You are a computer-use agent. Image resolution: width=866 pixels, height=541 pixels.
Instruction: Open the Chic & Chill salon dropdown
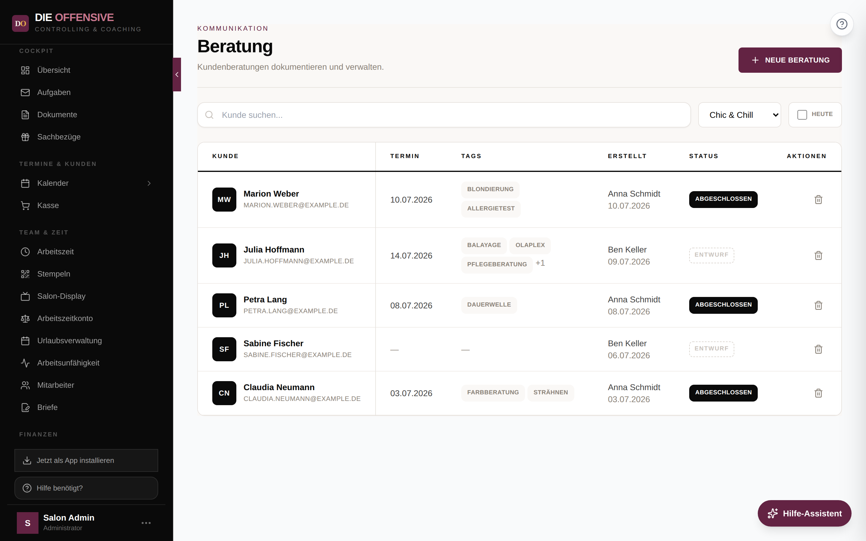[739, 115]
